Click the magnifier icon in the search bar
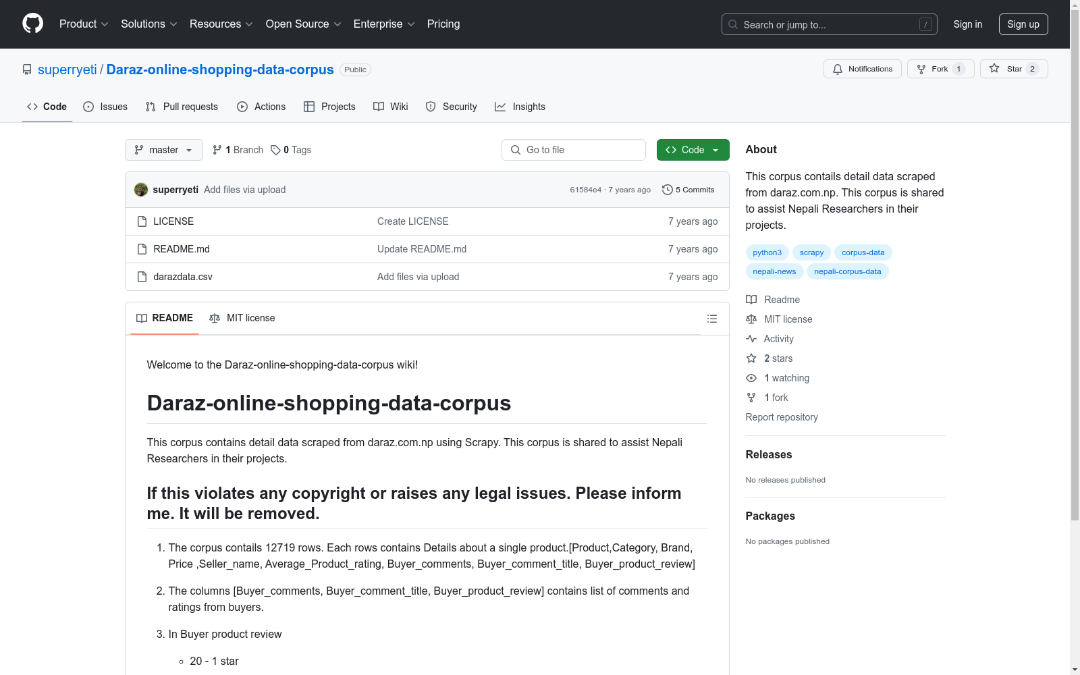Viewport: 1080px width, 675px height. tap(733, 24)
